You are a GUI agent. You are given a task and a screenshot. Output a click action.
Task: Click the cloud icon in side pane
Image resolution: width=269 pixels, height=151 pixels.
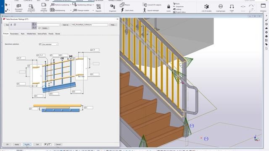266,28
